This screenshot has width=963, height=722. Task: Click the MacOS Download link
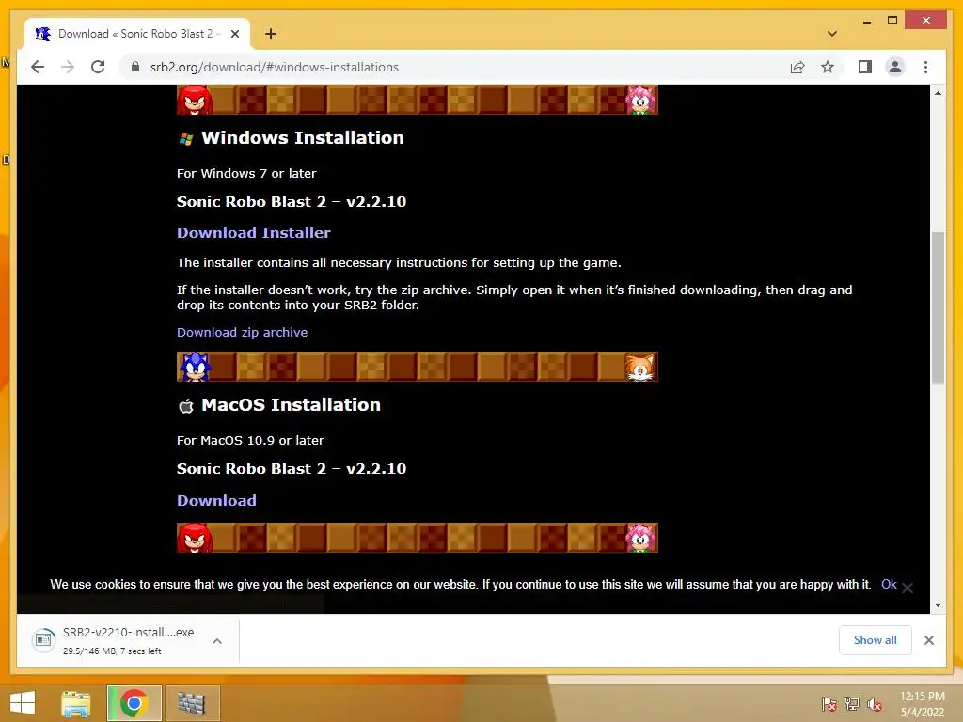(217, 500)
